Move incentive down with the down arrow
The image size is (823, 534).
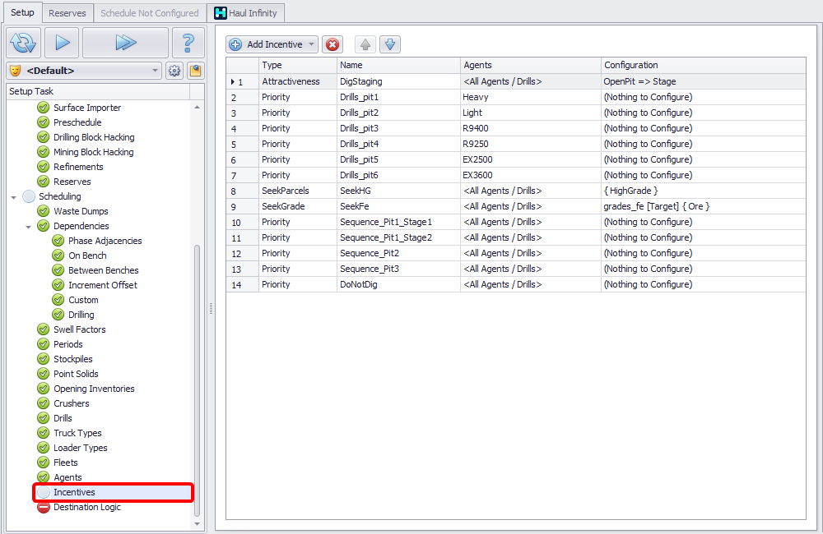(x=390, y=44)
